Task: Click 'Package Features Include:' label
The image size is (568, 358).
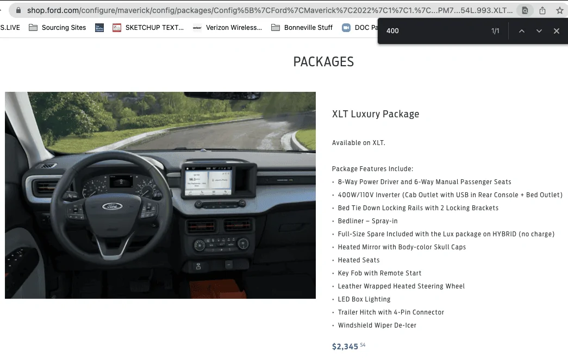Action: coord(372,169)
